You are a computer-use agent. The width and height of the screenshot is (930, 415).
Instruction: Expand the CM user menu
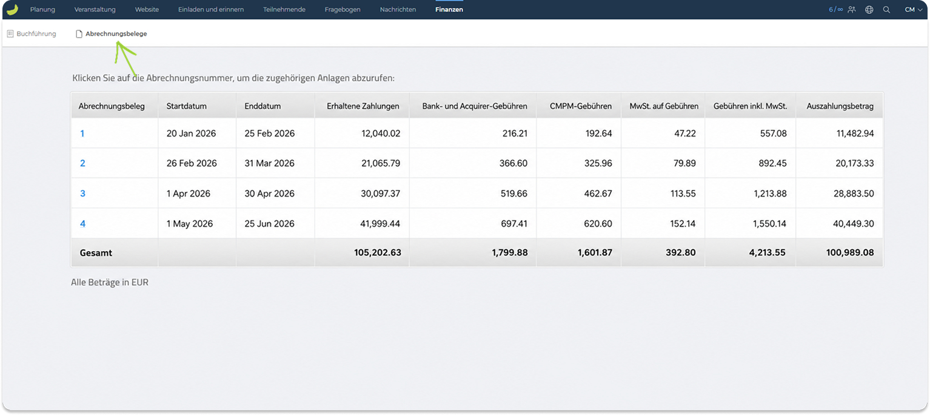coord(913,10)
